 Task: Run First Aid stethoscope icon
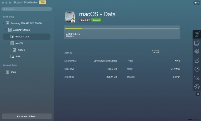pos(197,78)
